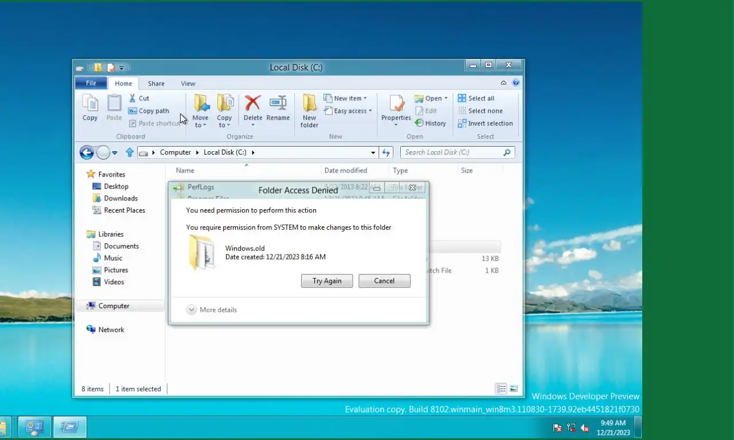Image resolution: width=734 pixels, height=440 pixels.
Task: Sort by Type column header
Action: point(400,170)
